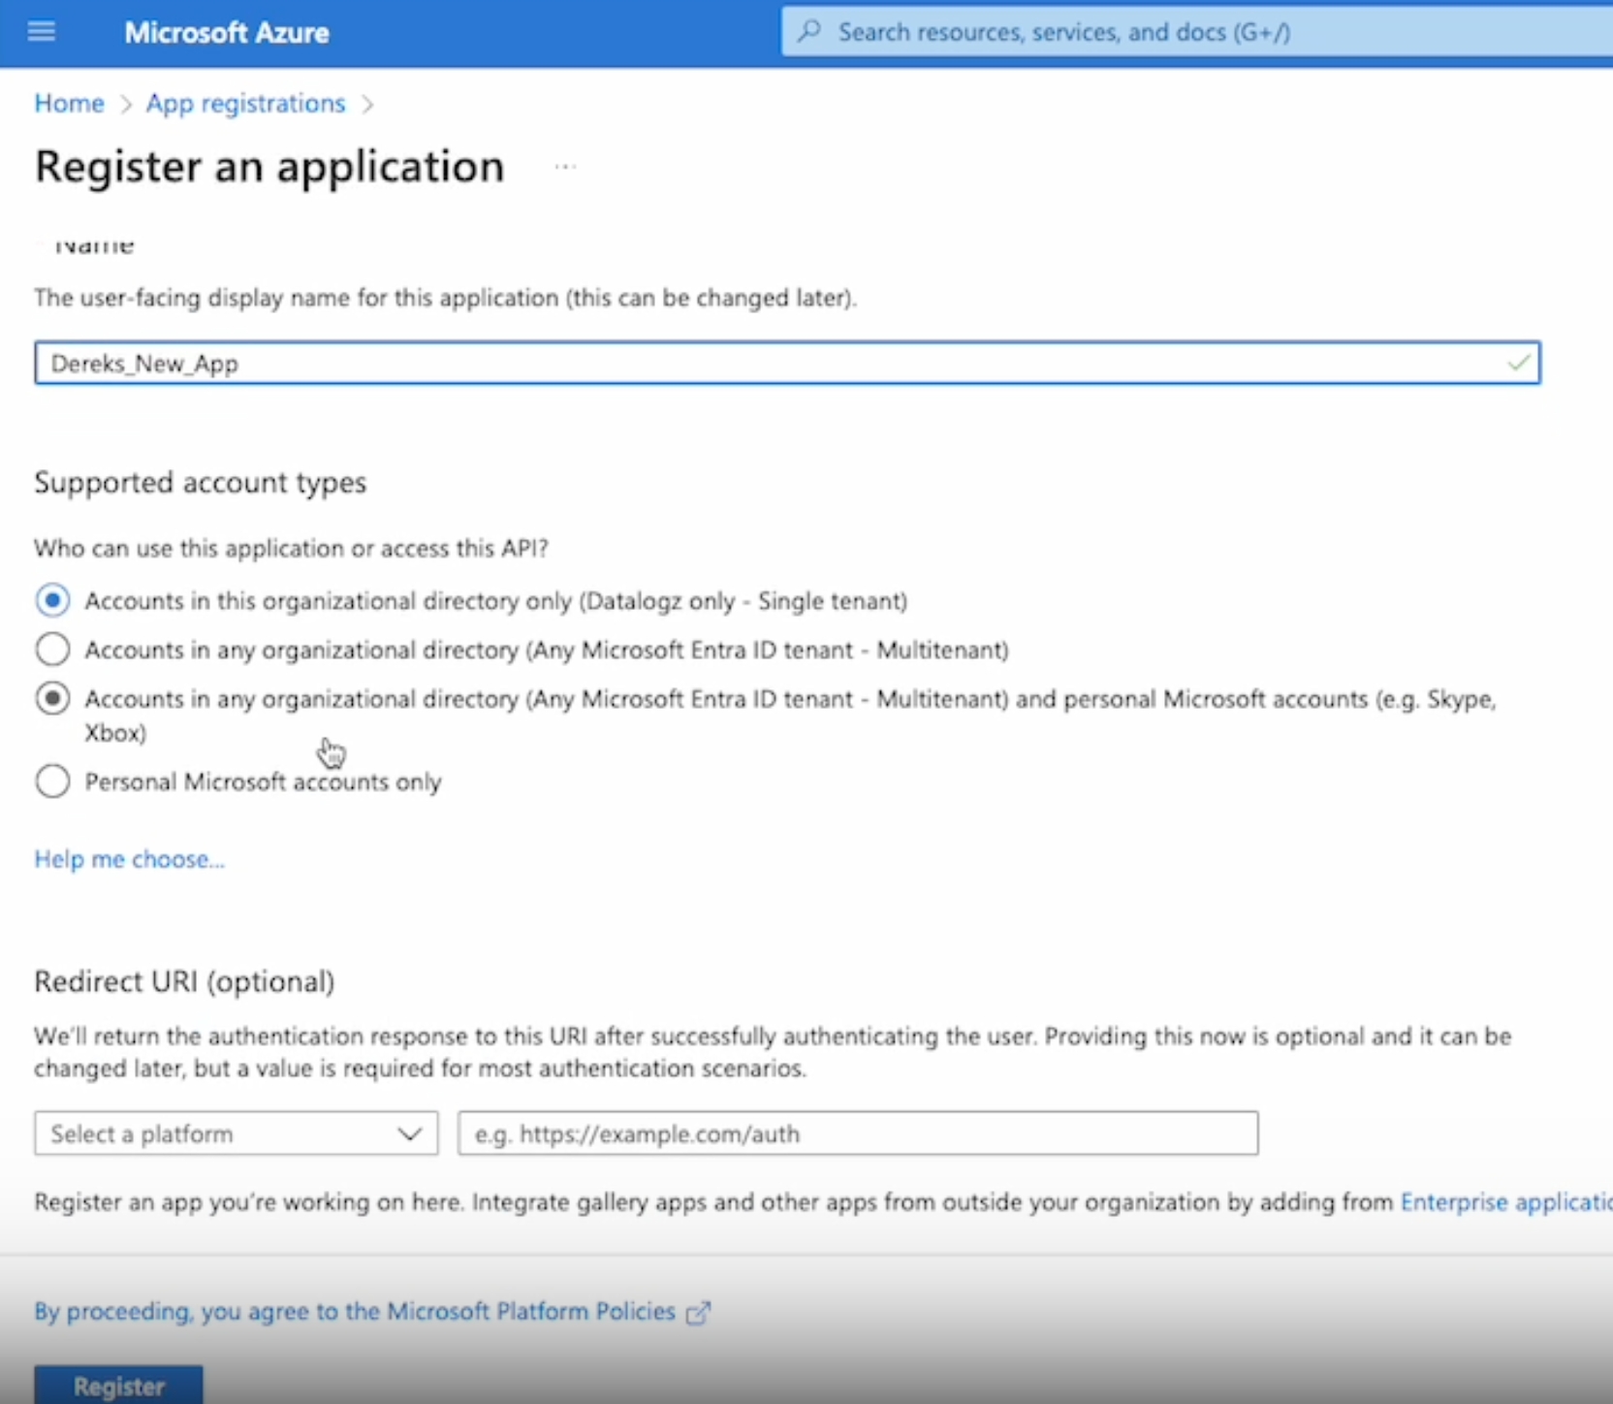Open Microsoft Platform Policies link

pos(355,1312)
